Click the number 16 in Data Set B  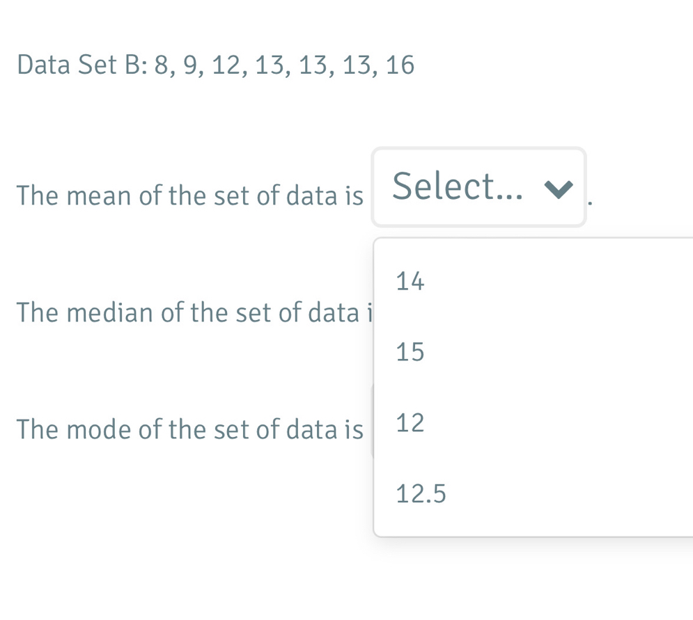pyautogui.click(x=399, y=65)
